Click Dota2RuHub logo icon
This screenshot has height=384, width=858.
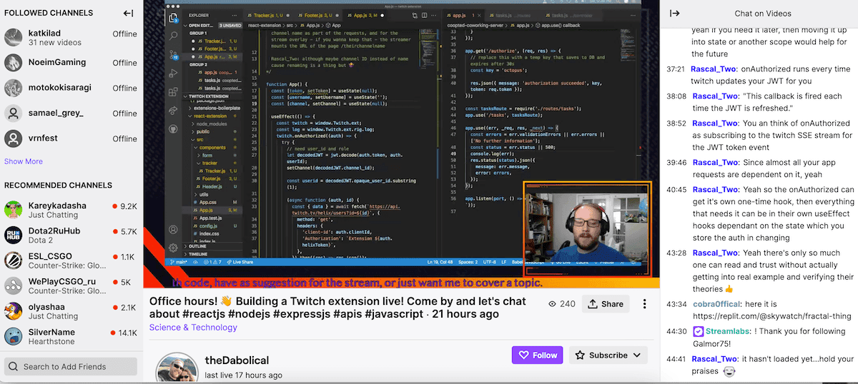14,236
